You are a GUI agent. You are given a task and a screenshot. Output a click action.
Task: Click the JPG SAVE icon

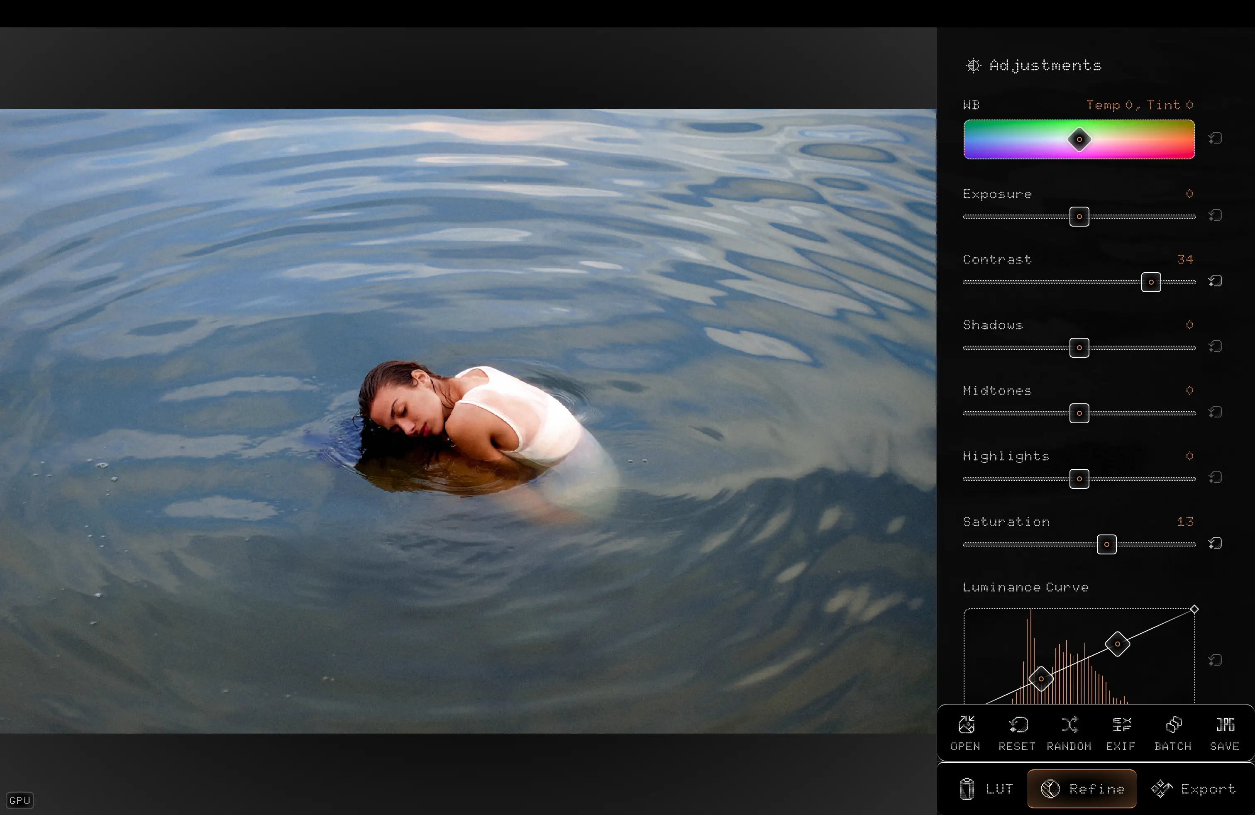(1225, 725)
